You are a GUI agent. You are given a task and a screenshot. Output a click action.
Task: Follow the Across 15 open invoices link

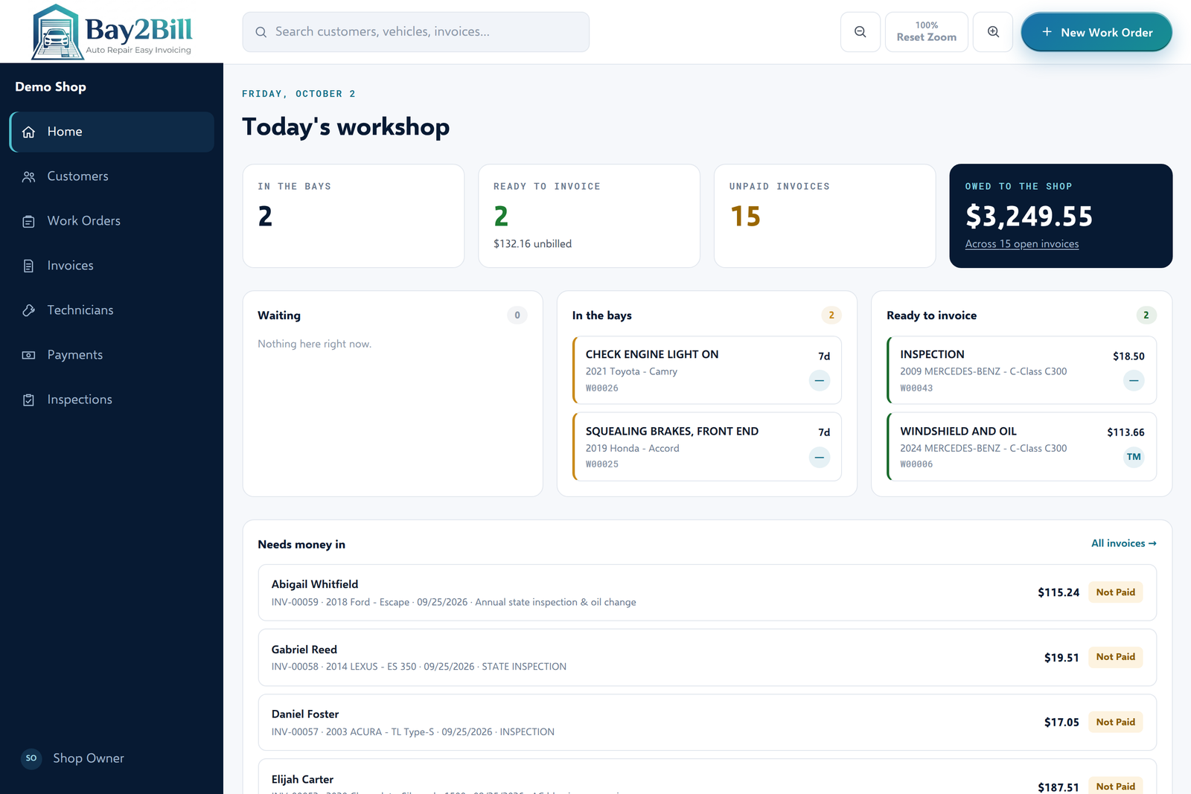[x=1021, y=244]
